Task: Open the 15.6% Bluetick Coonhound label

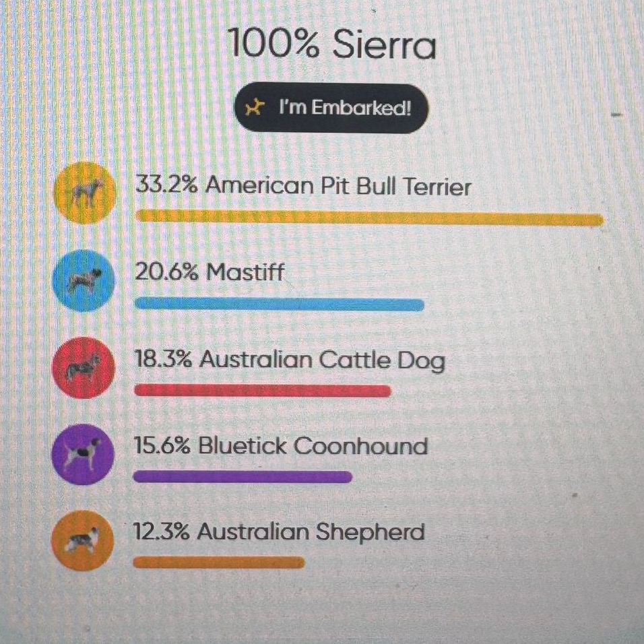Action: [x=281, y=446]
